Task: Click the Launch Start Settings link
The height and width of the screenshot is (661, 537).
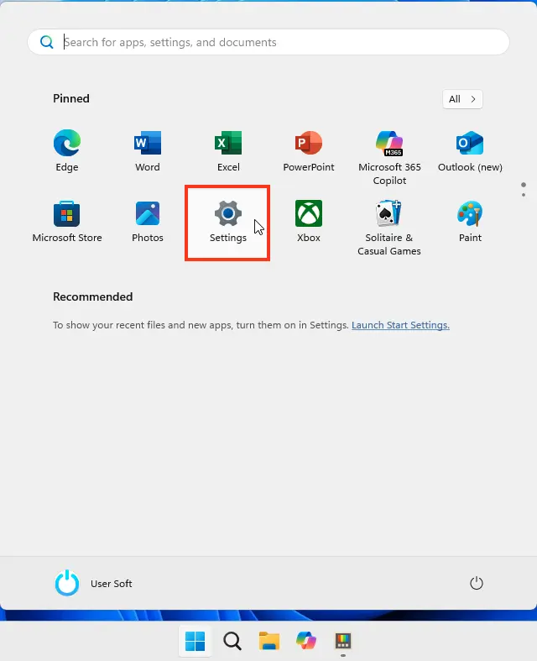Action: (400, 325)
